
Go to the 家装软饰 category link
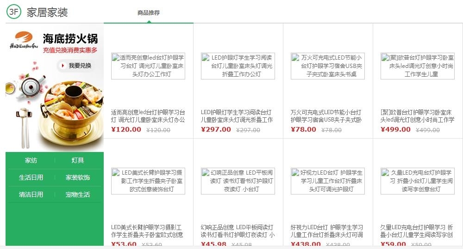pos(78,177)
